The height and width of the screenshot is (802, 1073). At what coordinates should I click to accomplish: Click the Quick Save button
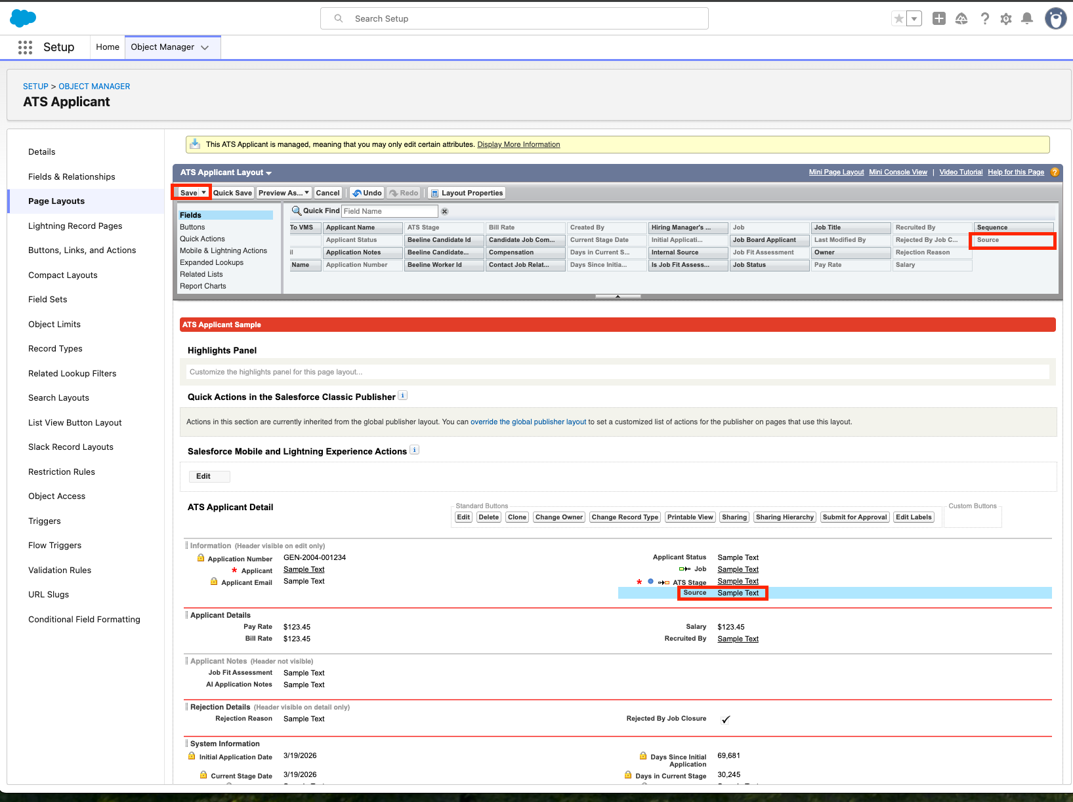232,193
